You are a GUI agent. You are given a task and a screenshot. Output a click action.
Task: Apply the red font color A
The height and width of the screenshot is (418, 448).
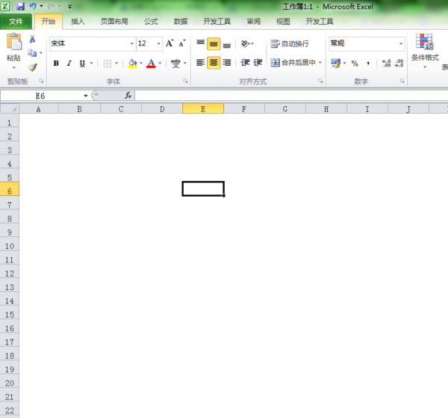(151, 64)
